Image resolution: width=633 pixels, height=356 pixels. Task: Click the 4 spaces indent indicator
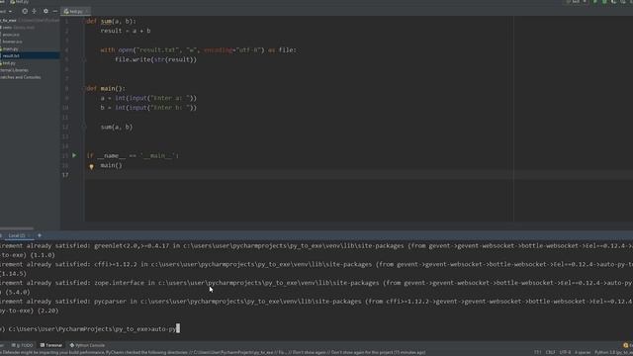(583, 352)
